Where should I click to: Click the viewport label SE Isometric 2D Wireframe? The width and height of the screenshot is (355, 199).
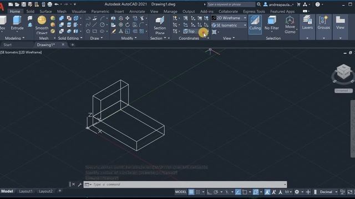click(21, 53)
